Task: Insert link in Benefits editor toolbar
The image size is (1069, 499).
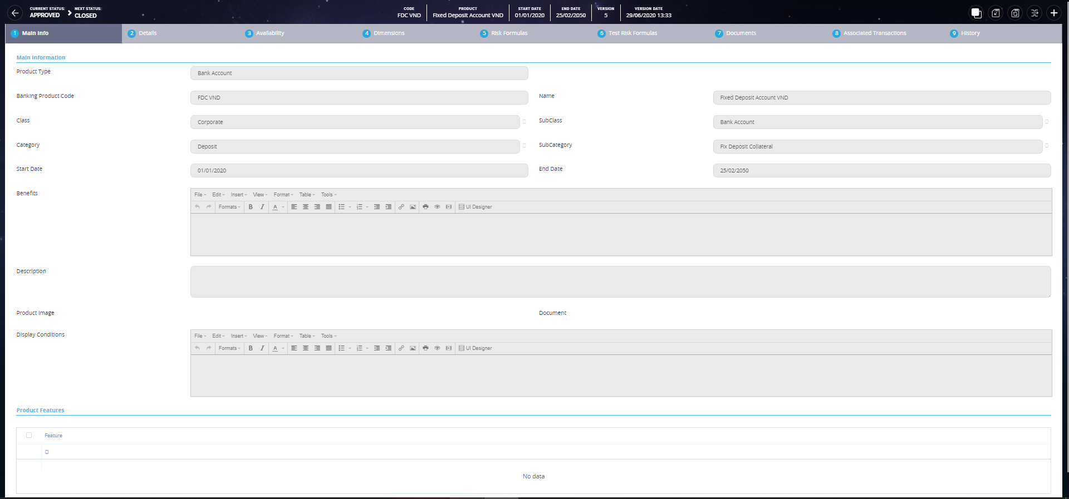Action: click(401, 207)
